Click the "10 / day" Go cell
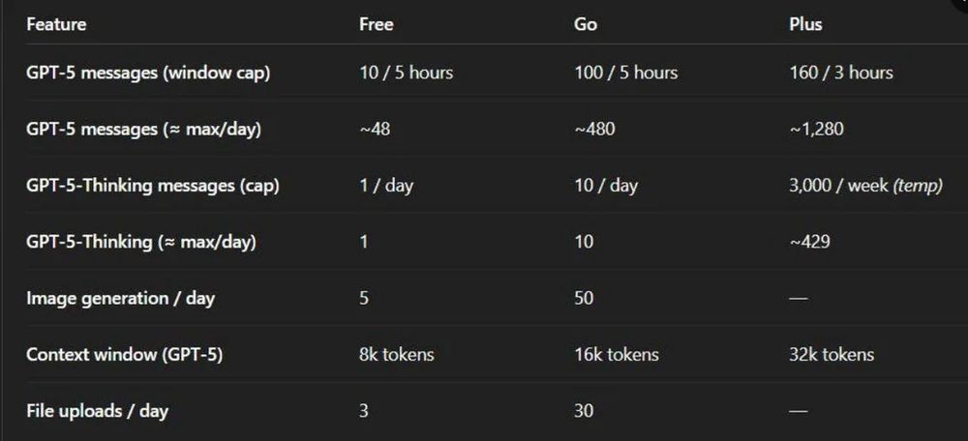 click(x=606, y=185)
